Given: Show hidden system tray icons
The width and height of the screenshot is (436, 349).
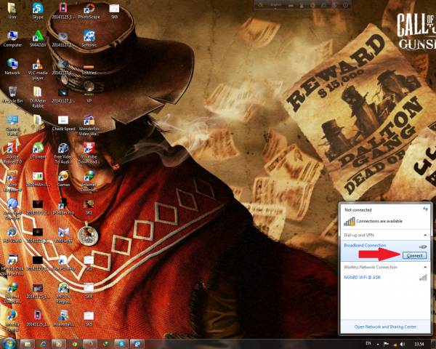Looking at the screenshot, I should point(378,345).
